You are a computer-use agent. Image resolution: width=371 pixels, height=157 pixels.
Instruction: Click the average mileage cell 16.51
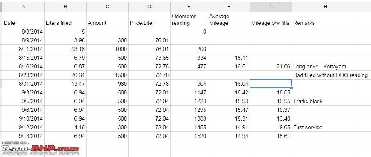pyautogui.click(x=229, y=66)
